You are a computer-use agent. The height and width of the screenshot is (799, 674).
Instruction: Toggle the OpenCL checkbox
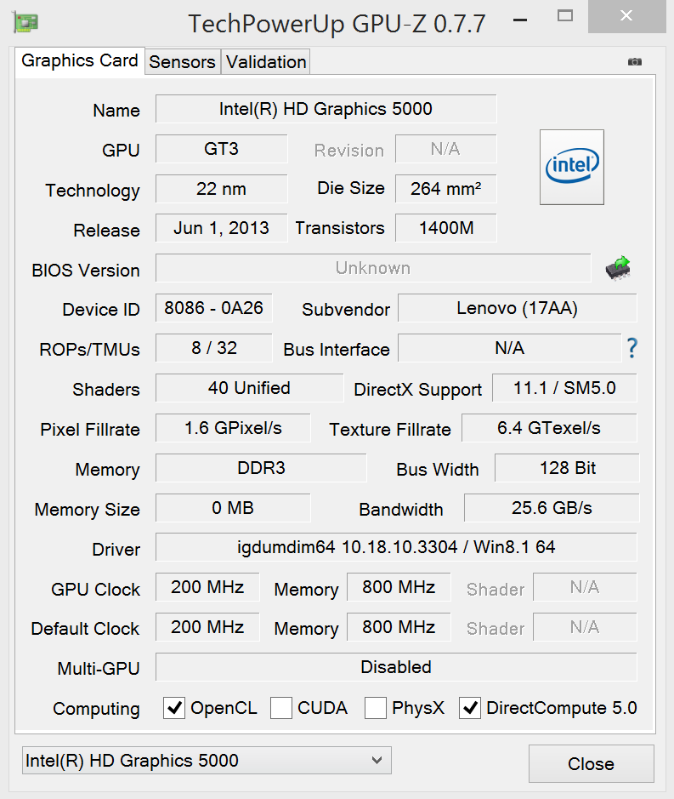174,708
